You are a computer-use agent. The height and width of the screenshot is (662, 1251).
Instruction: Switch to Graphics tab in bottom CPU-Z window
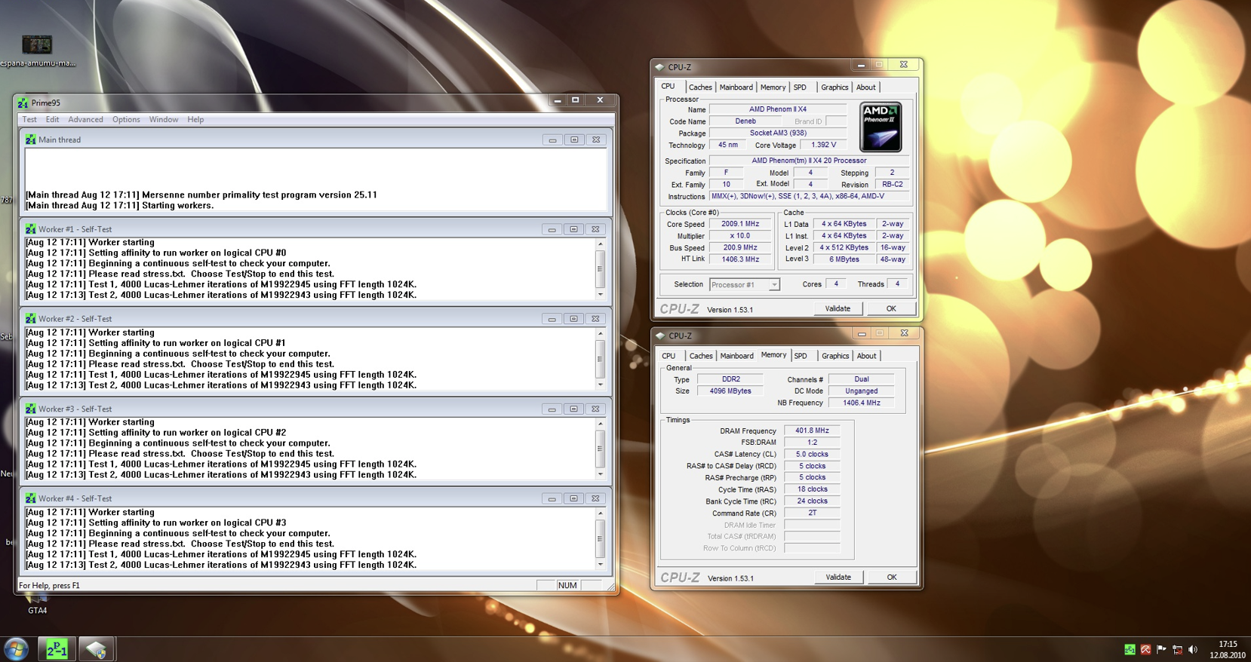click(835, 356)
